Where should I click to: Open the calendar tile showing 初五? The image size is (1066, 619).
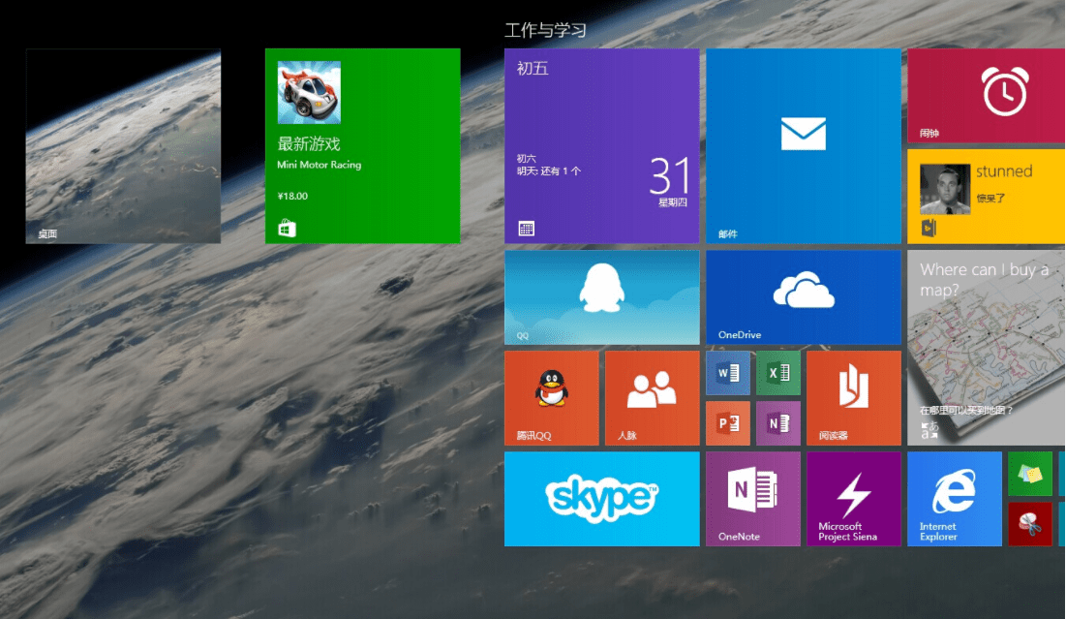coord(601,145)
